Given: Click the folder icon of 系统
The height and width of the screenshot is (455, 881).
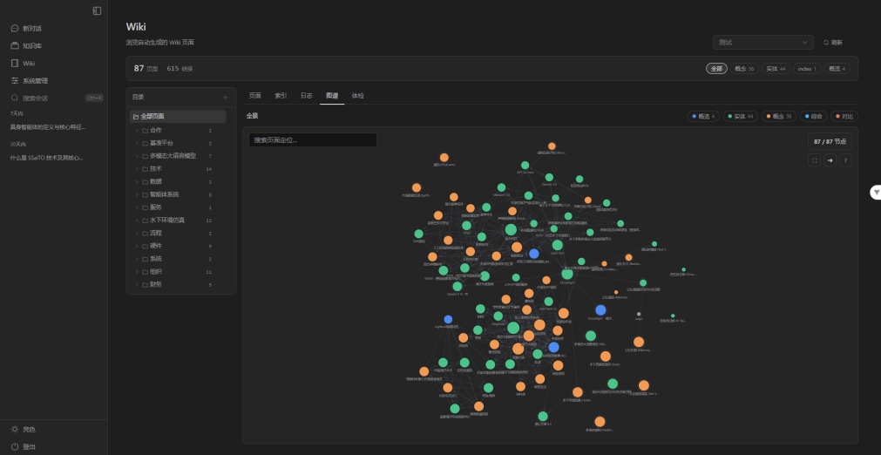Looking at the screenshot, I should click(x=145, y=259).
